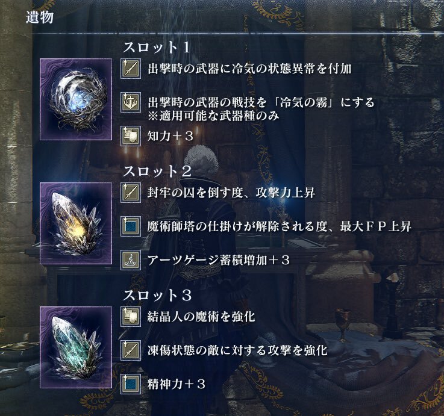Select effect text 魔術師塔の仕掛けが解除される度
Viewport: 444px width, 416px height.
click(237, 226)
